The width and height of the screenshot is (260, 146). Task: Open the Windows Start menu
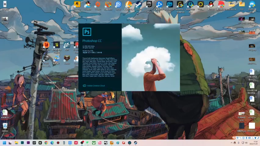click(x=4, y=143)
